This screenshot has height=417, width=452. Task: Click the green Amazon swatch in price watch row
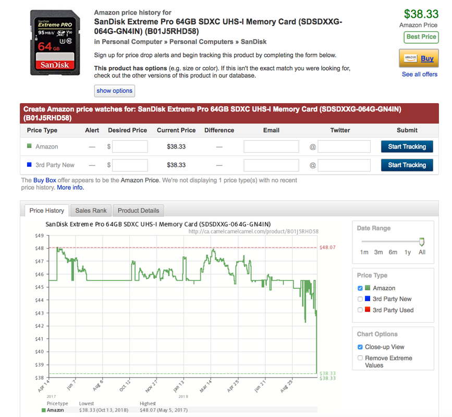(29, 146)
